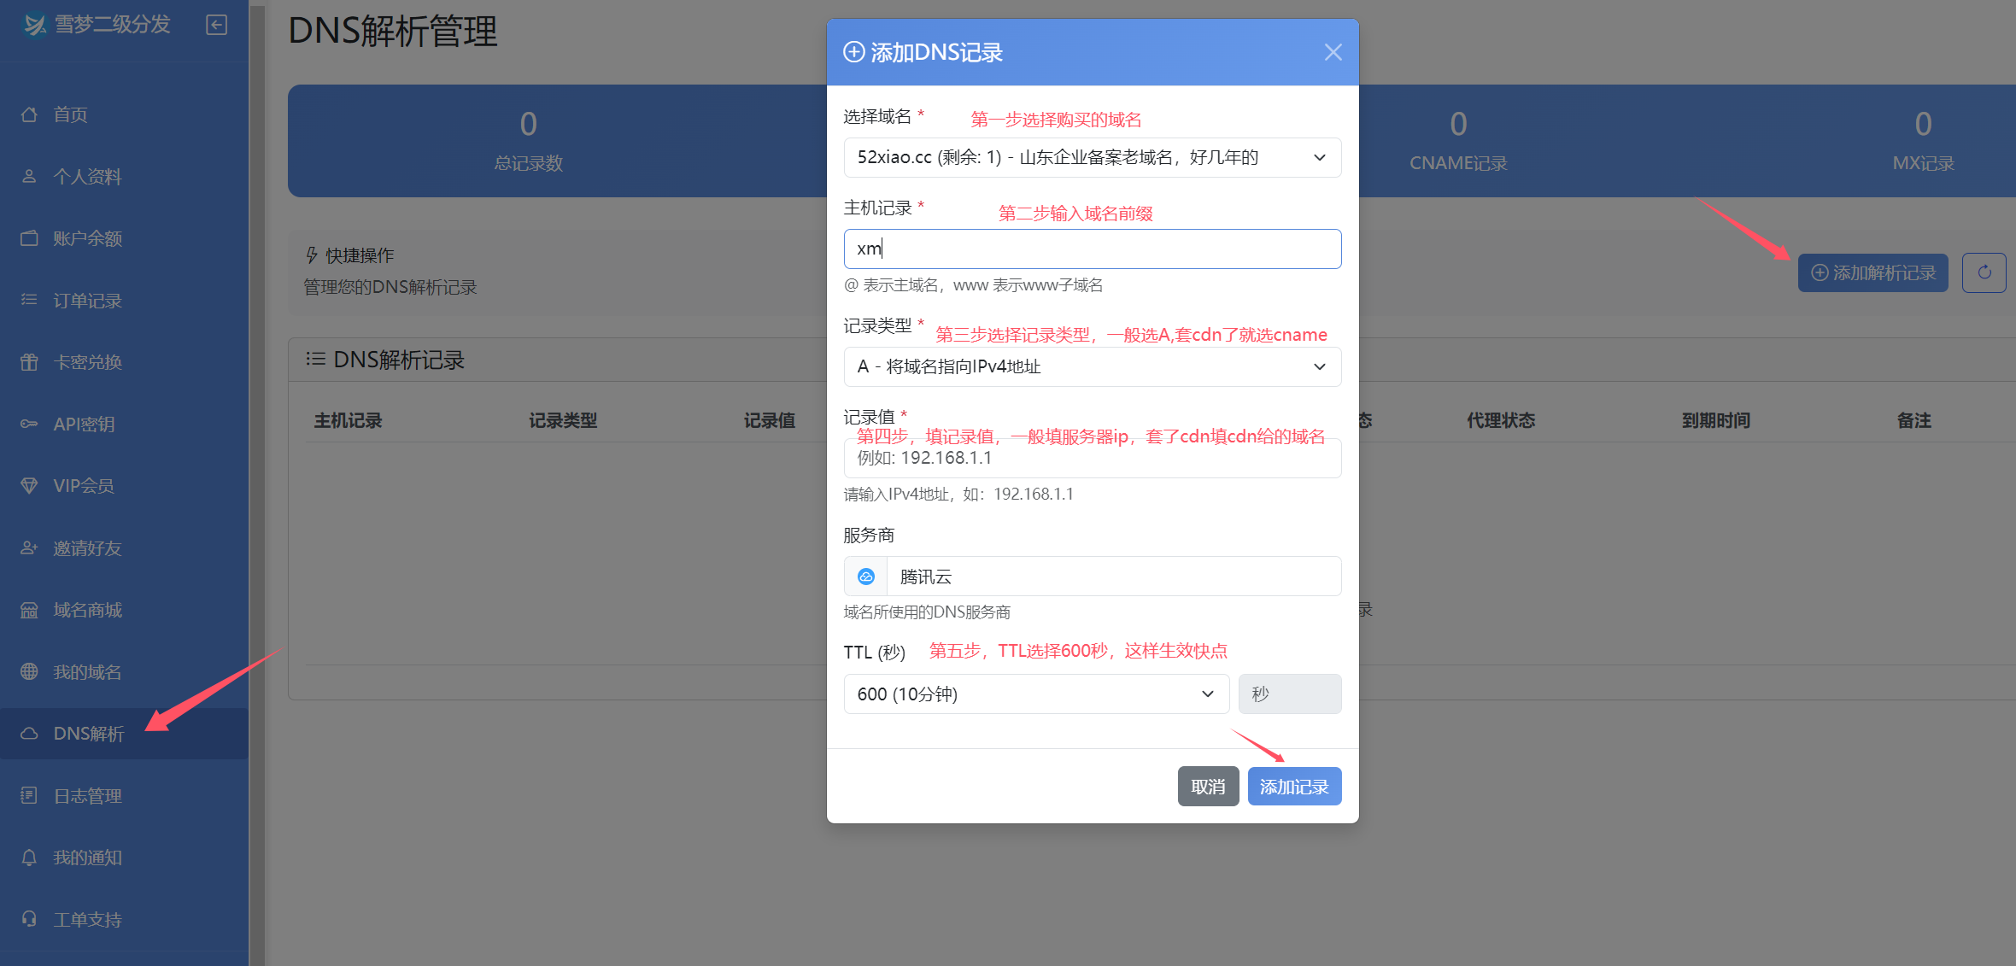
Task: Open the VIP会员 membership page
Action: [81, 485]
